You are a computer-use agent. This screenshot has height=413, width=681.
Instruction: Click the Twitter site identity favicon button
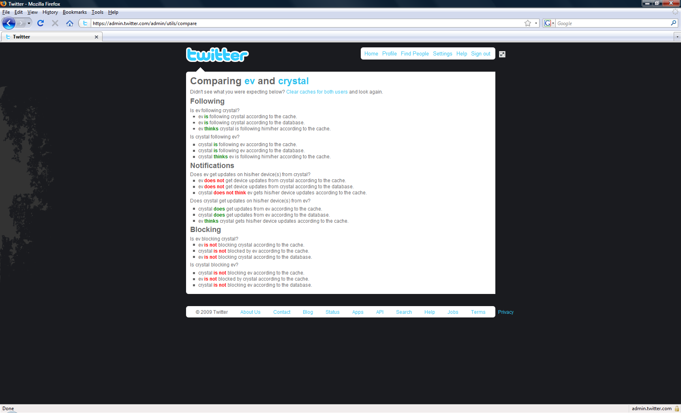(85, 23)
